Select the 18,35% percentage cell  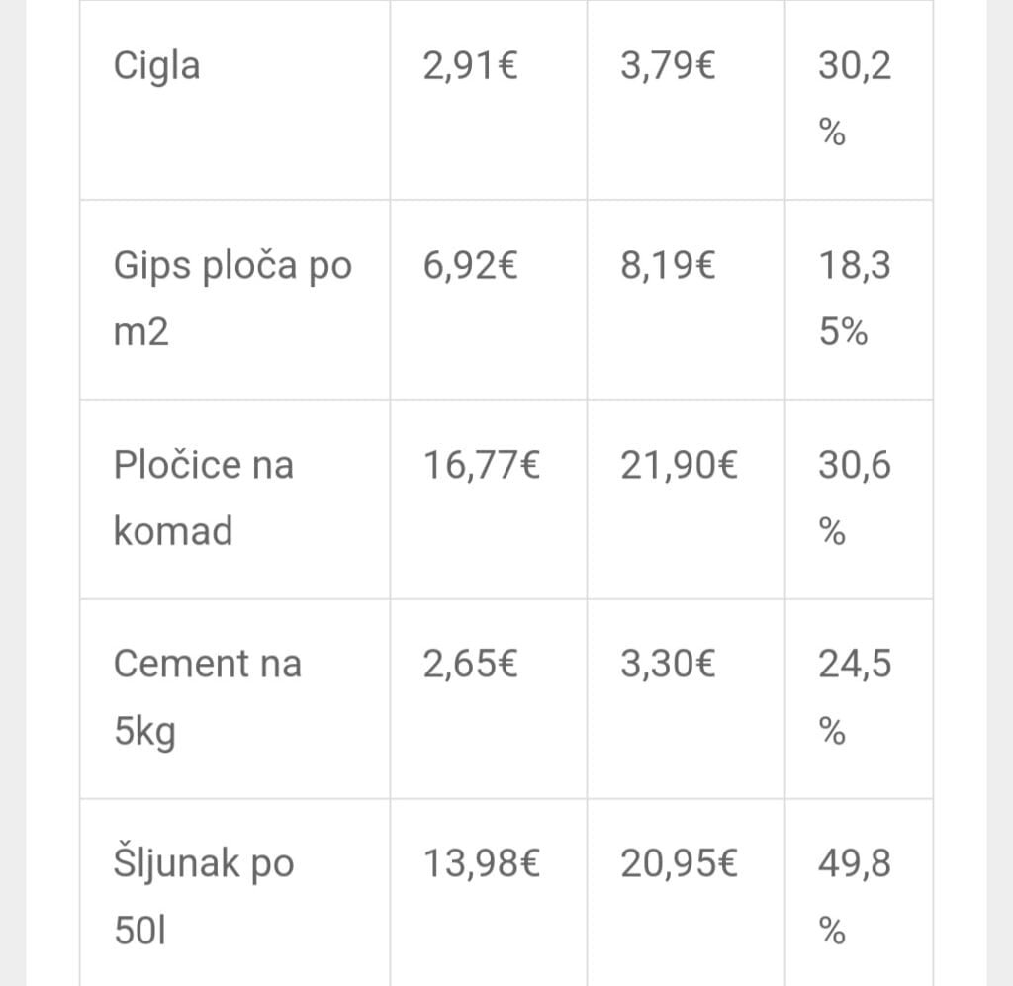(x=854, y=299)
